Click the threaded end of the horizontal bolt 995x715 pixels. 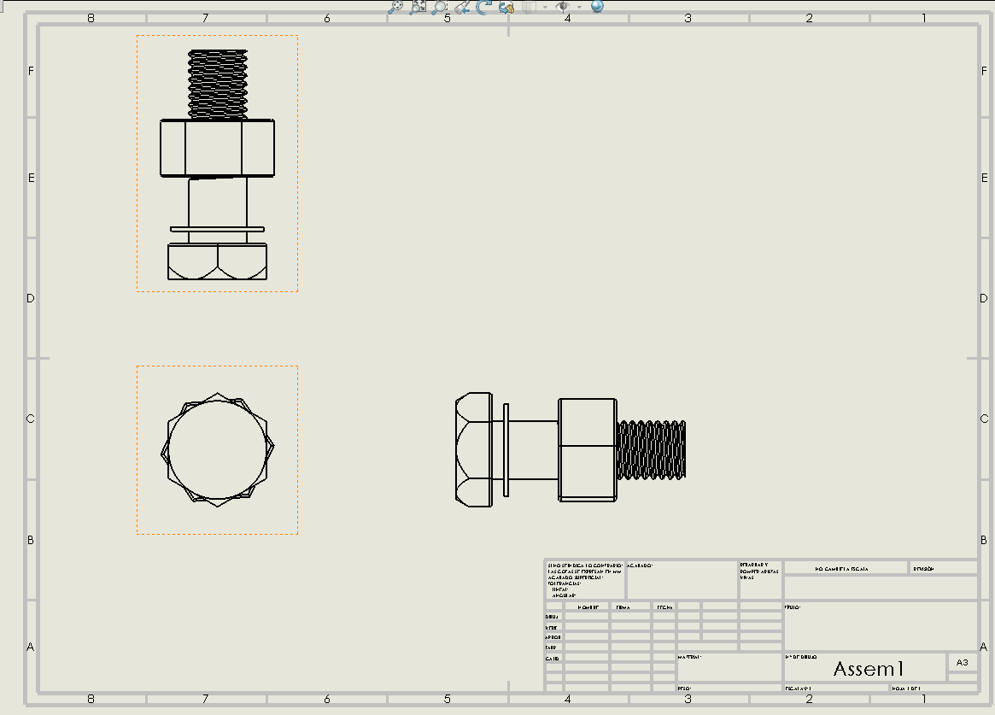pyautogui.click(x=651, y=450)
